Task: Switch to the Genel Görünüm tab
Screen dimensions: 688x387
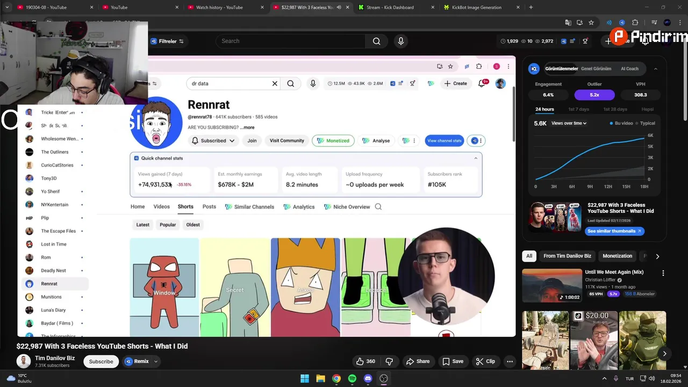Action: [x=596, y=69]
